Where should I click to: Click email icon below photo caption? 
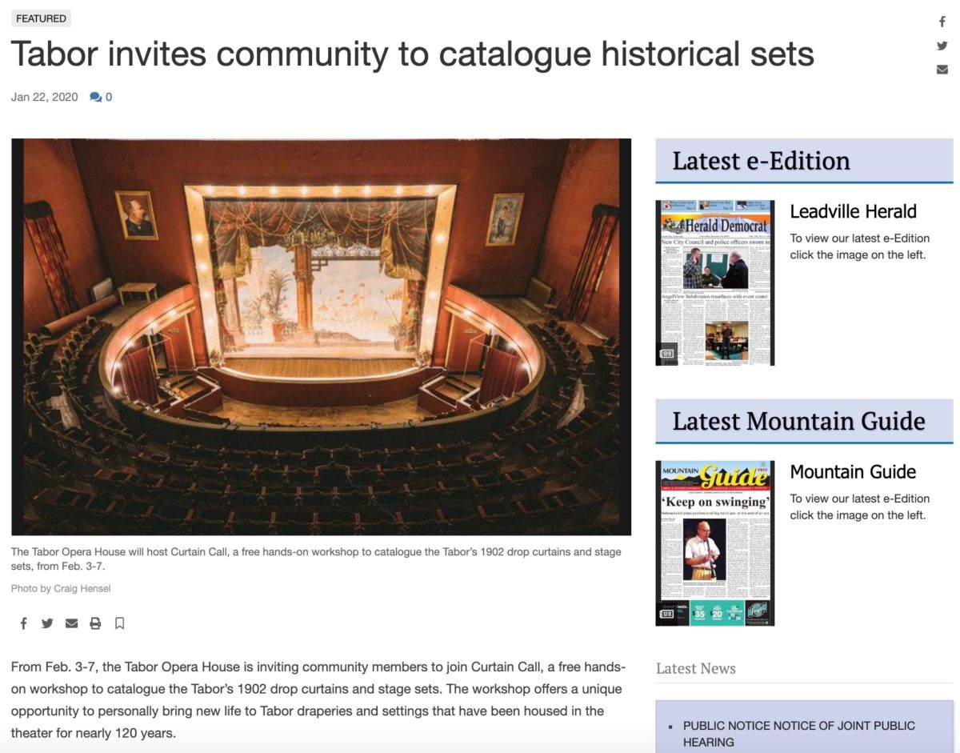71,623
